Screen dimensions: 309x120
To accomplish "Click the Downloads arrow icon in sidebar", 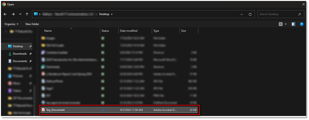I will pos(10,54).
